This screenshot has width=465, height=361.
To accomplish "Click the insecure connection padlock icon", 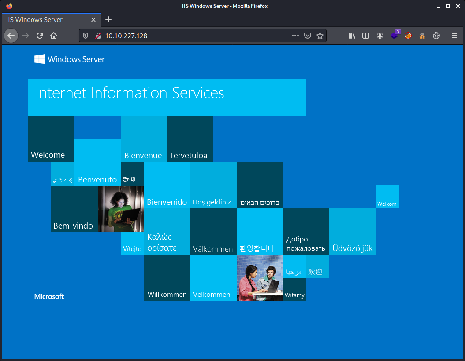I will (98, 36).
